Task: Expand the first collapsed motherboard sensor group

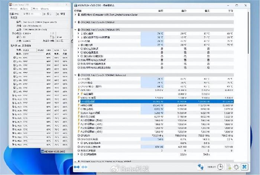Action: 75,14
